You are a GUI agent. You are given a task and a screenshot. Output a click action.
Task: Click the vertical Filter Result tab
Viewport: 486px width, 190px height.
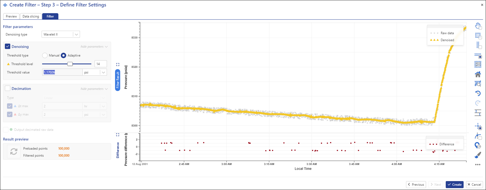click(118, 80)
